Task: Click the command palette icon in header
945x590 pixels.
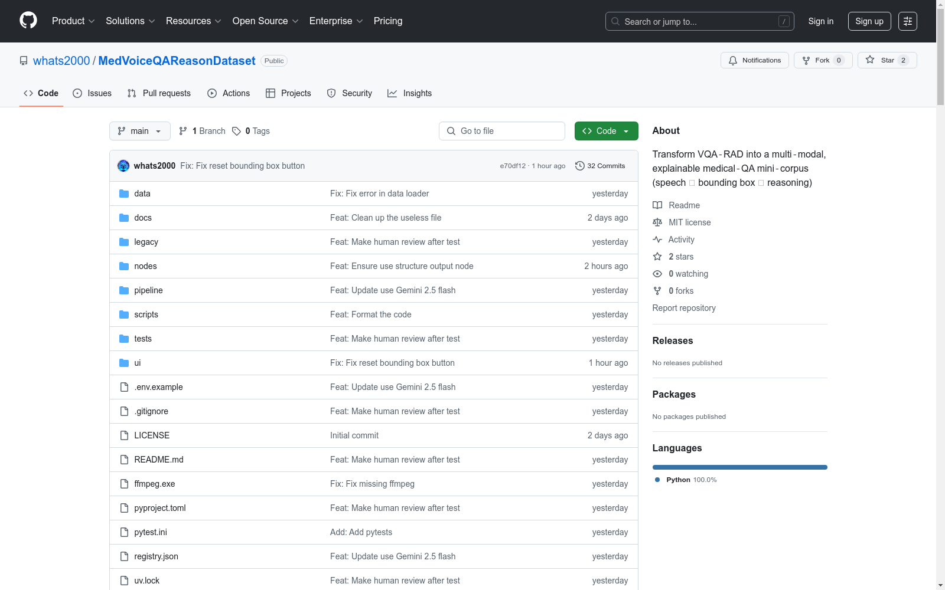Action: [908, 21]
